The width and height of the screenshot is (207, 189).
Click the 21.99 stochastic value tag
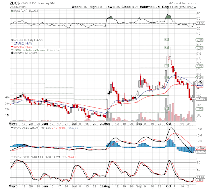click(x=200, y=177)
